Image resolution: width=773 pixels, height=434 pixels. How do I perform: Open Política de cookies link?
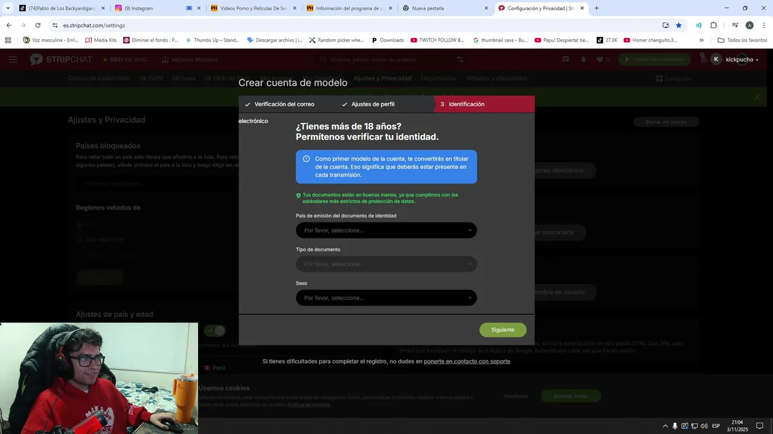tap(309, 404)
